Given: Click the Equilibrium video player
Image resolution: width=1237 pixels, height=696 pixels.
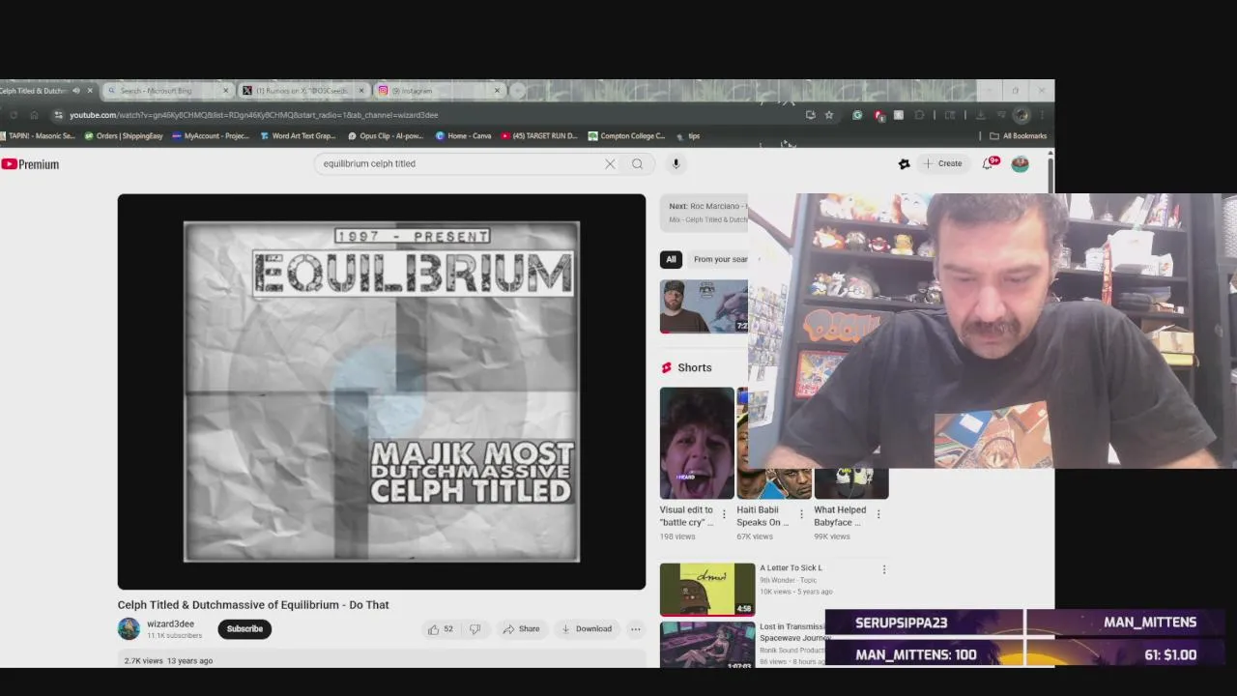Looking at the screenshot, I should click(x=382, y=391).
